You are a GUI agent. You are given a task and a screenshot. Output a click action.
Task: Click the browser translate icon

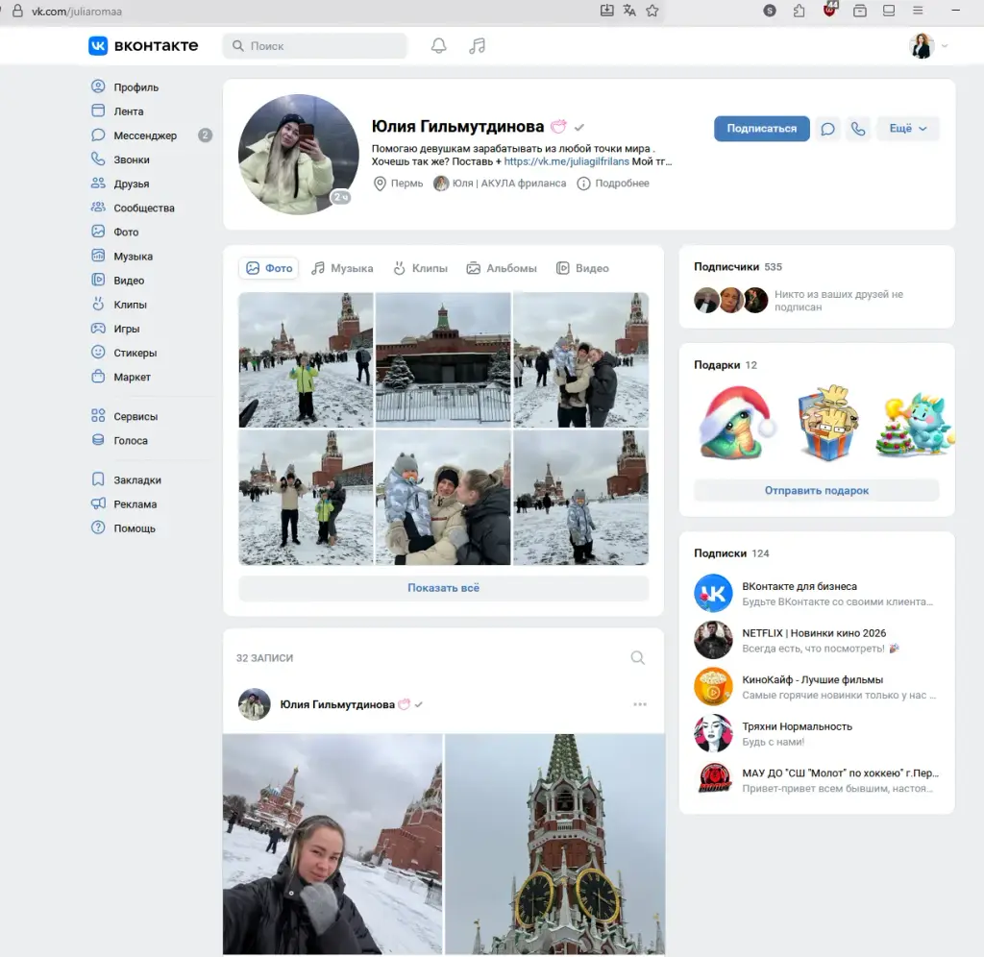point(629,11)
